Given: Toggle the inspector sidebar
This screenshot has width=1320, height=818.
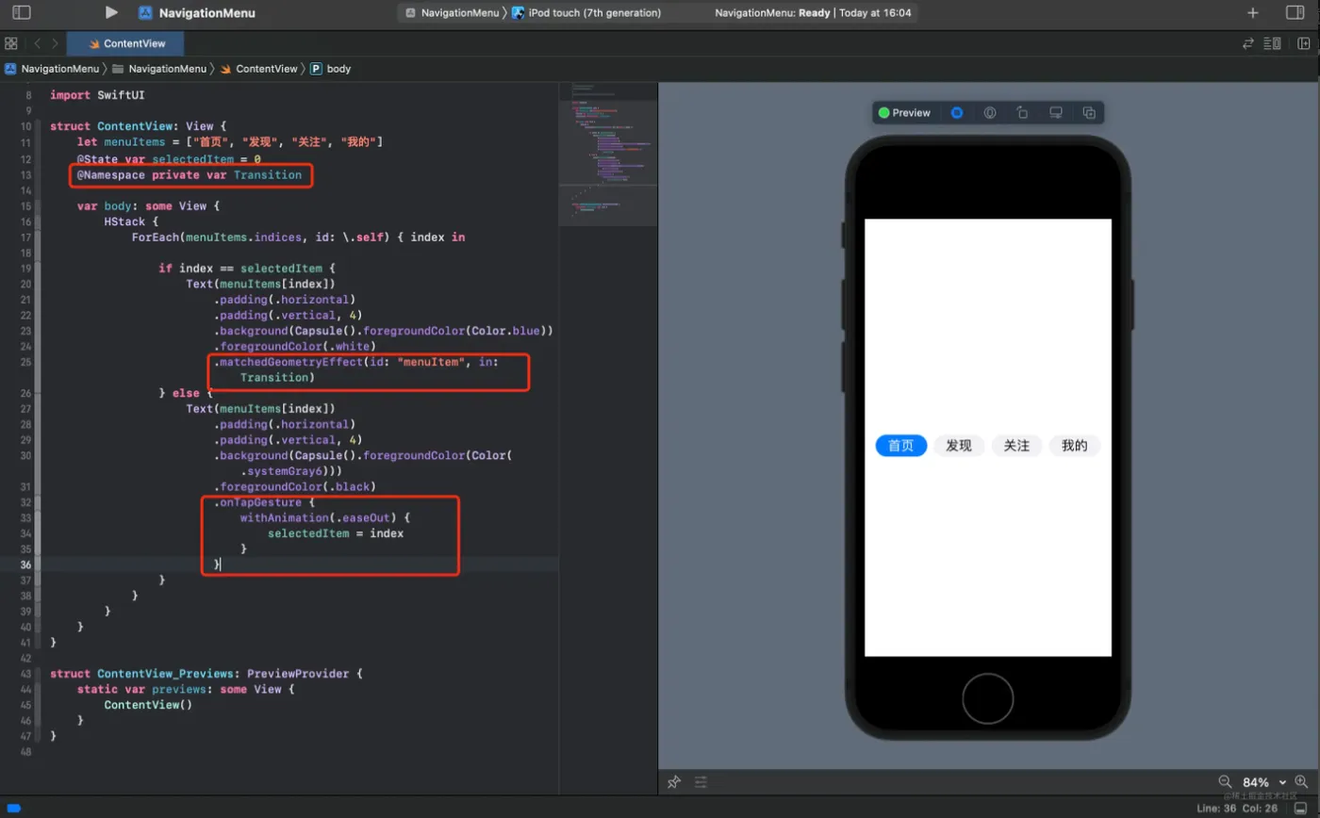Looking at the screenshot, I should (x=1295, y=13).
